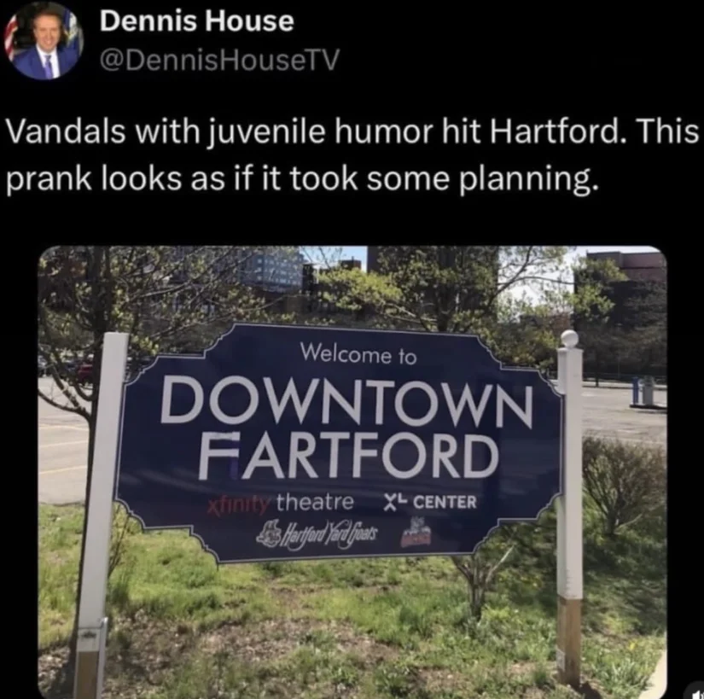This screenshot has width=704, height=699.
Task: Click the word DOWNTOWN on the sign
Action: click(x=346, y=399)
